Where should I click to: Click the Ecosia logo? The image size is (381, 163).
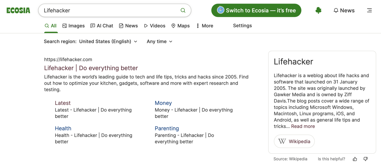[18, 11]
